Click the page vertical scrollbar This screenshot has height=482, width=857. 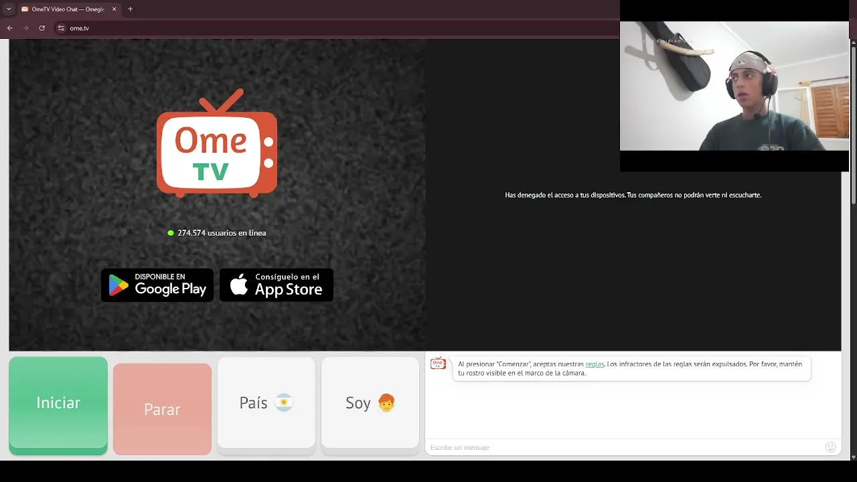coord(853,125)
